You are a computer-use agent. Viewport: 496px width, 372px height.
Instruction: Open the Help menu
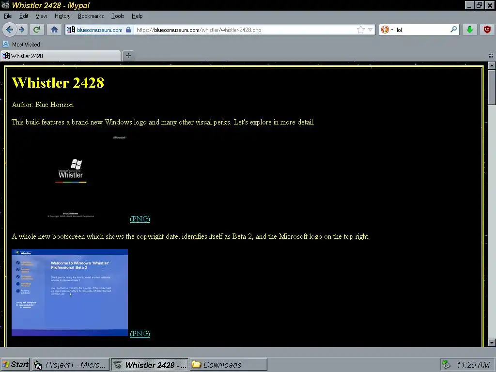coord(137,16)
